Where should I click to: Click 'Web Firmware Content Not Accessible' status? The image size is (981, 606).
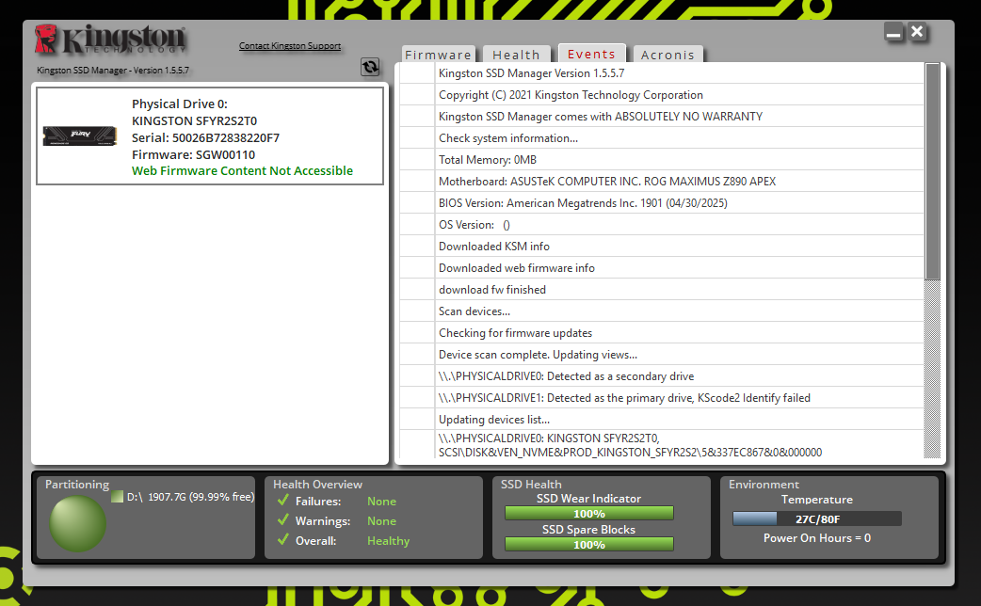pyautogui.click(x=242, y=170)
